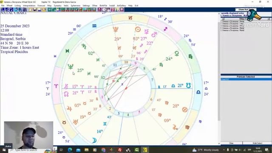Click the house 7 number on wheel
The height and width of the screenshot is (153, 272).
pyautogui.click(x=152, y=80)
